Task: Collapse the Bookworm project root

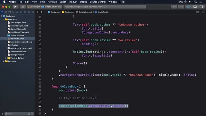Action: coord(2,16)
